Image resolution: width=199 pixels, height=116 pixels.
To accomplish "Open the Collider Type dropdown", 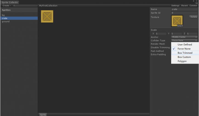I will [184, 40].
